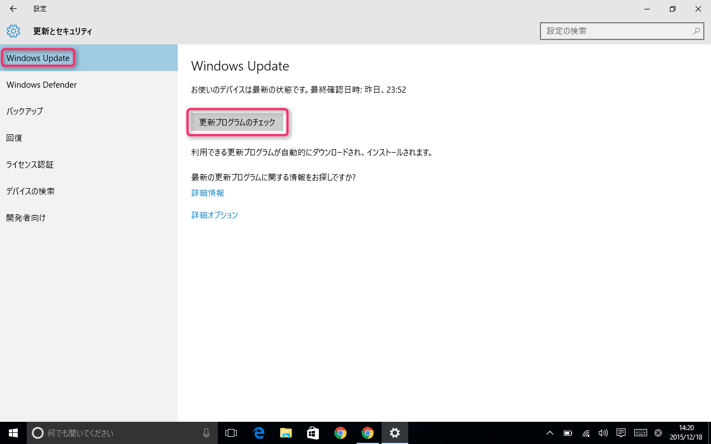Image resolution: width=711 pixels, height=444 pixels.
Task: Click the search magnifier in 設定の検索 box
Action: pyautogui.click(x=697, y=31)
